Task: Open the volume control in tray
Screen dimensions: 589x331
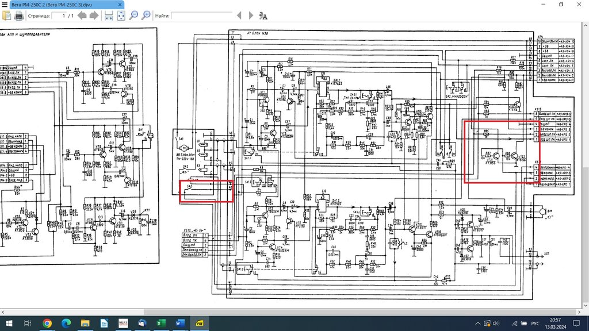Action: [496, 323]
